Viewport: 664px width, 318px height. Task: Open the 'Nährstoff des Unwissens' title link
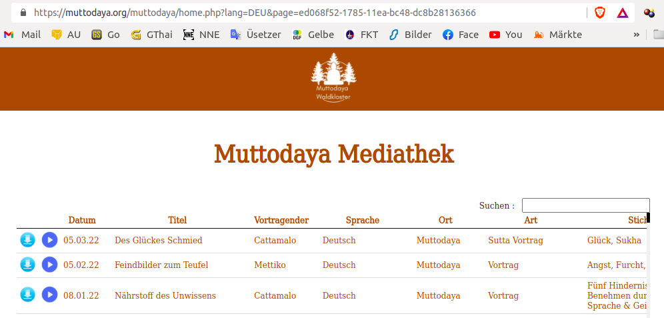click(165, 295)
